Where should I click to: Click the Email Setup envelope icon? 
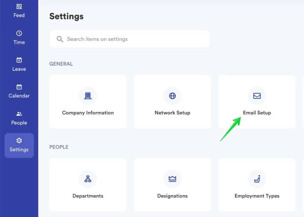pos(257,96)
